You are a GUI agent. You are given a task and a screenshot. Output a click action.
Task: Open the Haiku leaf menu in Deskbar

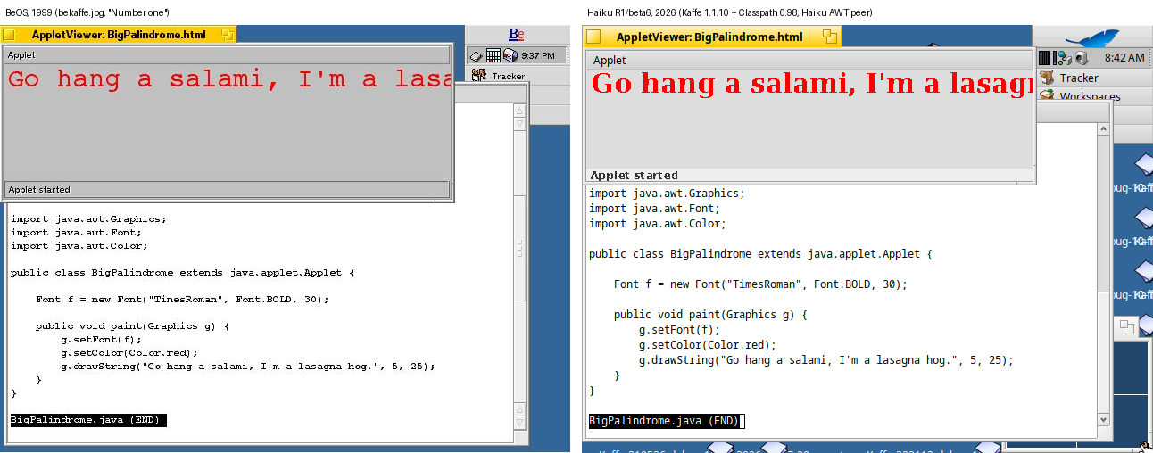(1092, 37)
